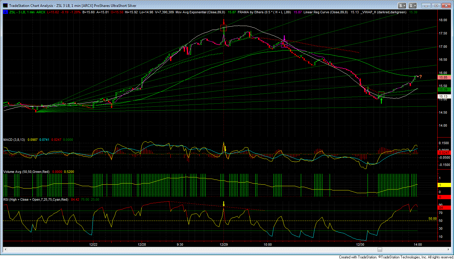This screenshot has height=259, width=454.
Task: Select the RSI indicator label
Action: coord(36,199)
